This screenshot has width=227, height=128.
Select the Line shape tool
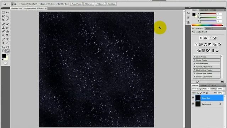point(7,43)
